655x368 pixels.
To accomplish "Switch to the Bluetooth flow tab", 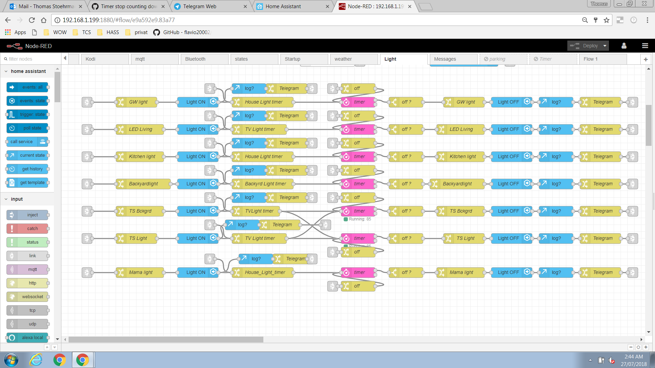I will pos(204,59).
